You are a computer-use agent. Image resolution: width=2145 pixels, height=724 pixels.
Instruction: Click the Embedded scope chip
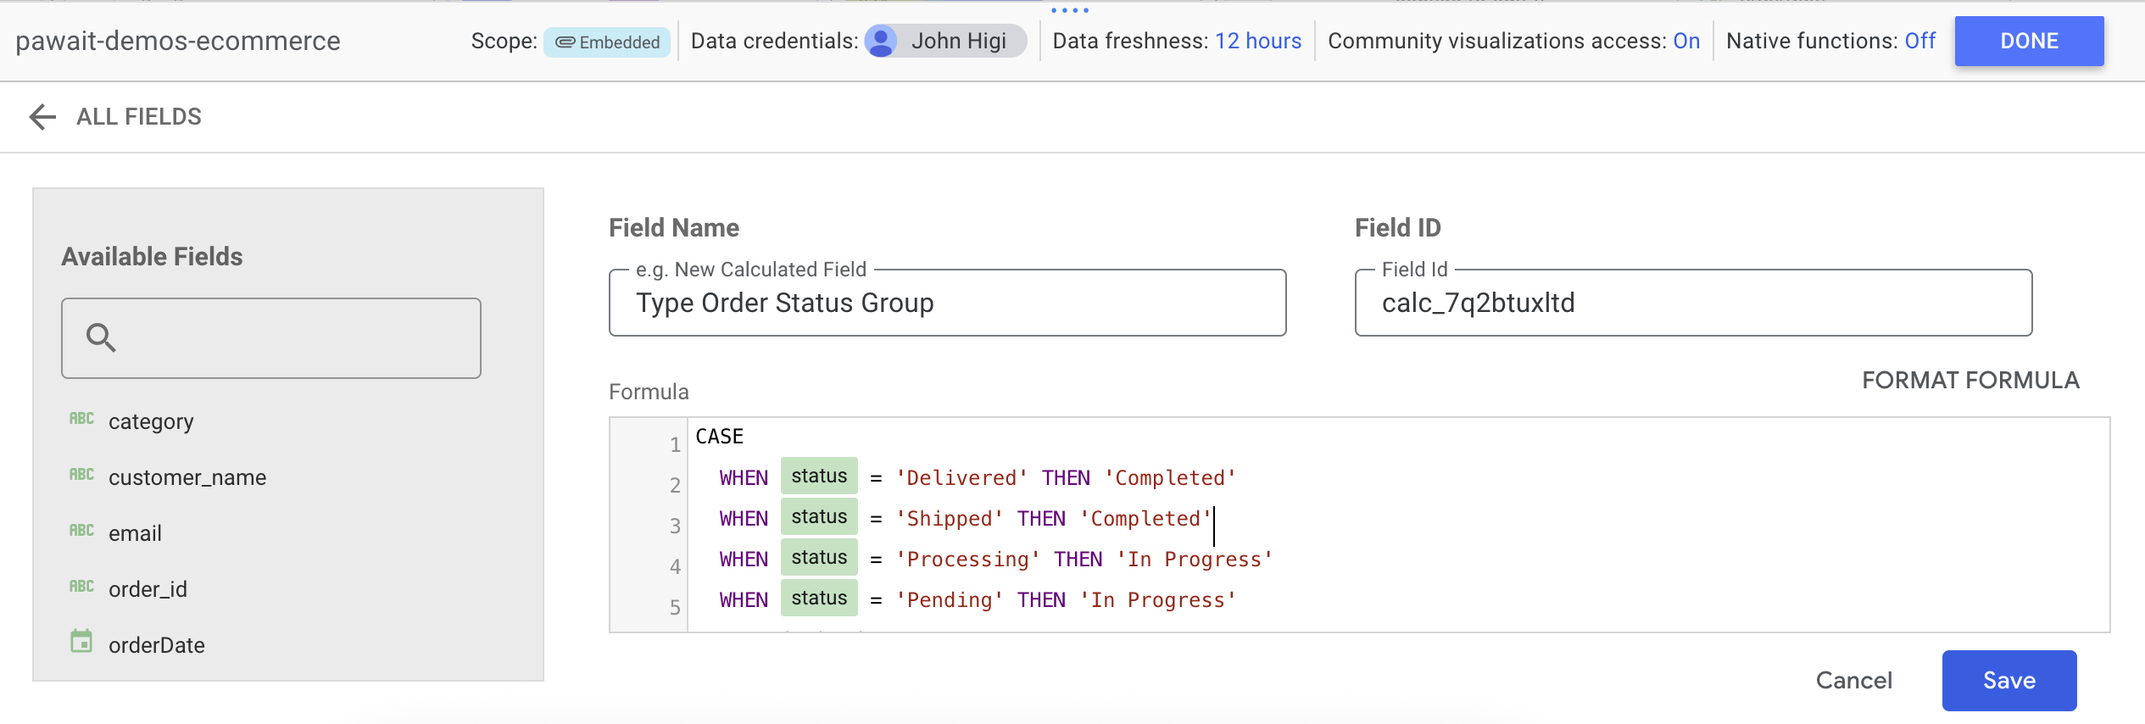pyautogui.click(x=607, y=42)
